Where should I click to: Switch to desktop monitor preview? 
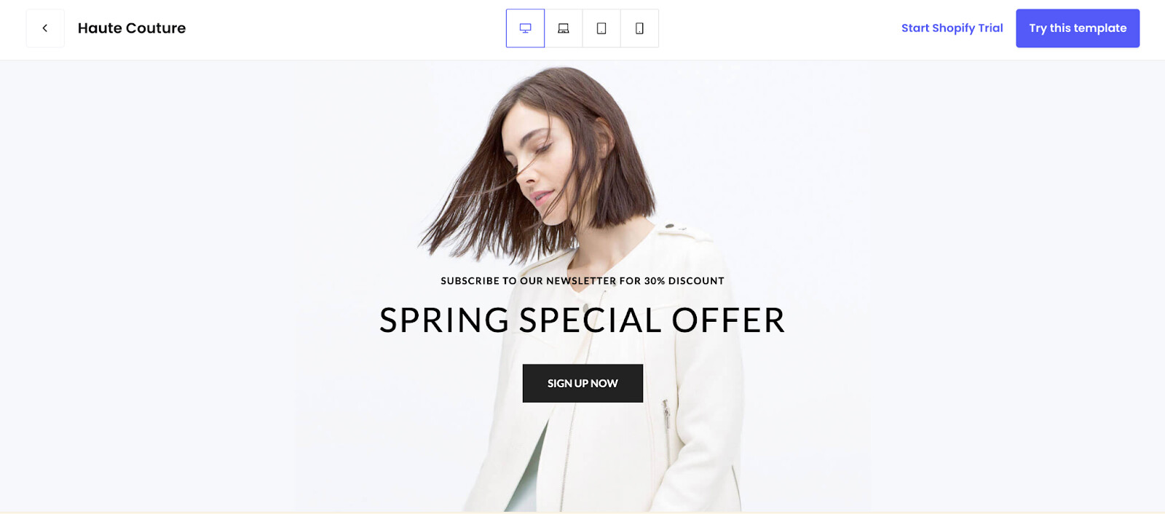(525, 28)
